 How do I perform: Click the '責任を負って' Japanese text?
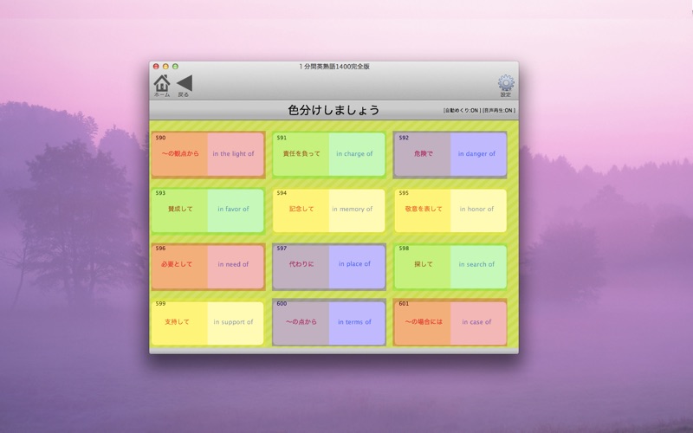301,154
